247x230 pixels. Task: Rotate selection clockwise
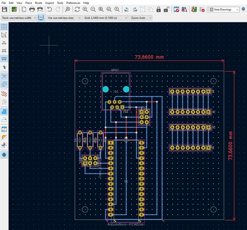point(135,9)
